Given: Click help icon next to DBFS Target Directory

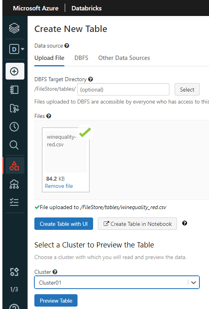Looking at the screenshot, I should point(90,79).
